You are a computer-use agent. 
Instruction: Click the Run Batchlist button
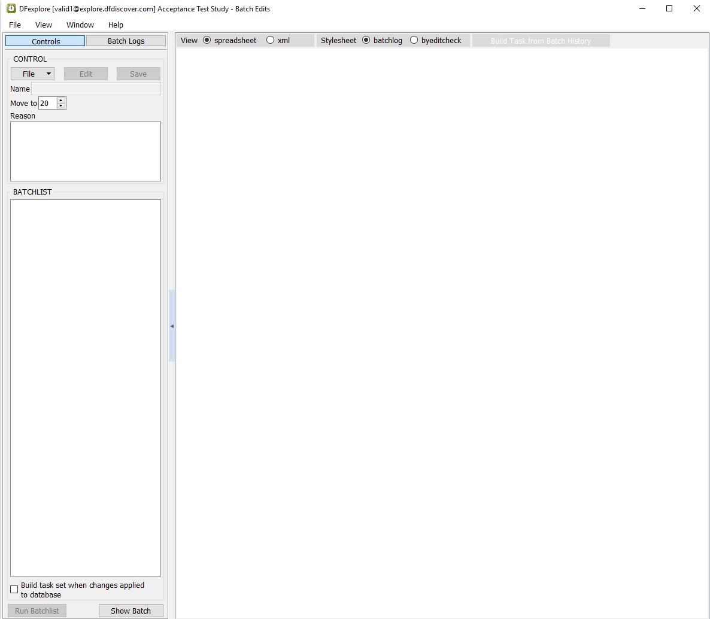click(37, 611)
